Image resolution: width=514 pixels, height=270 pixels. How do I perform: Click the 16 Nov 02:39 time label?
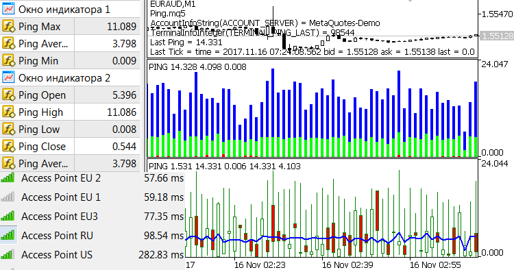pos(347,265)
